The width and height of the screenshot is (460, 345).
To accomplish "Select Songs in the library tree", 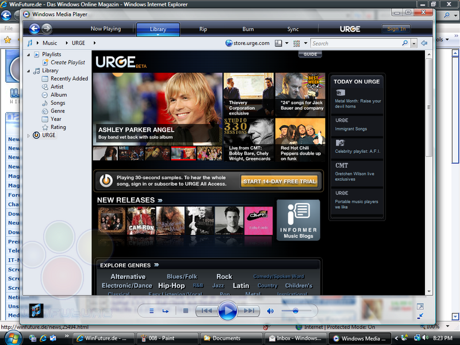I will point(57,103).
